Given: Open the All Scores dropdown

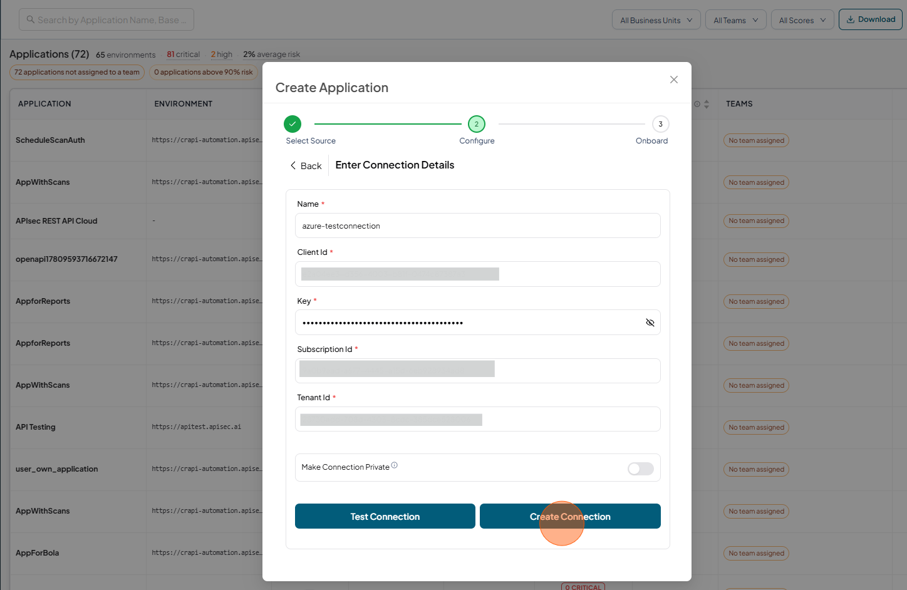Looking at the screenshot, I should click(x=802, y=20).
